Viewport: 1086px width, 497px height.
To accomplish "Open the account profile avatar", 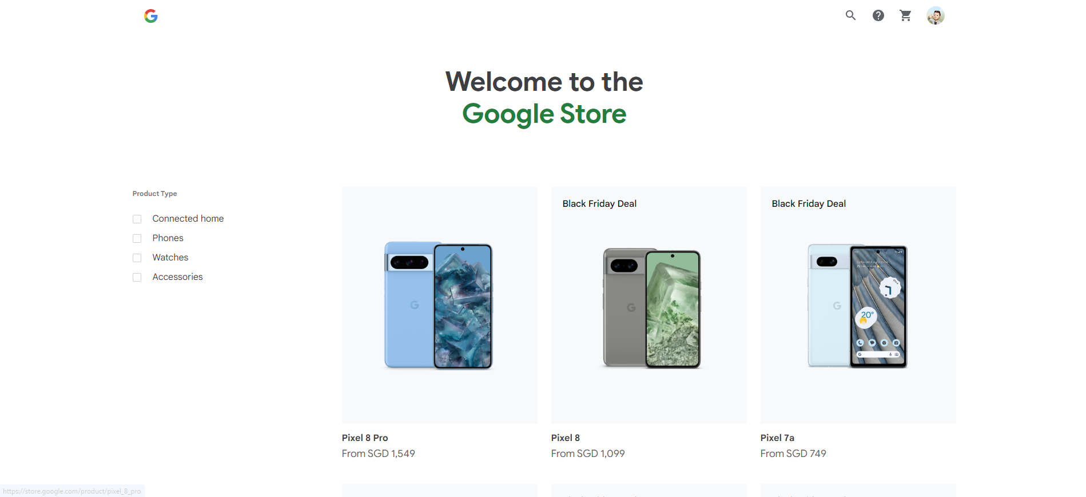I will [x=935, y=15].
